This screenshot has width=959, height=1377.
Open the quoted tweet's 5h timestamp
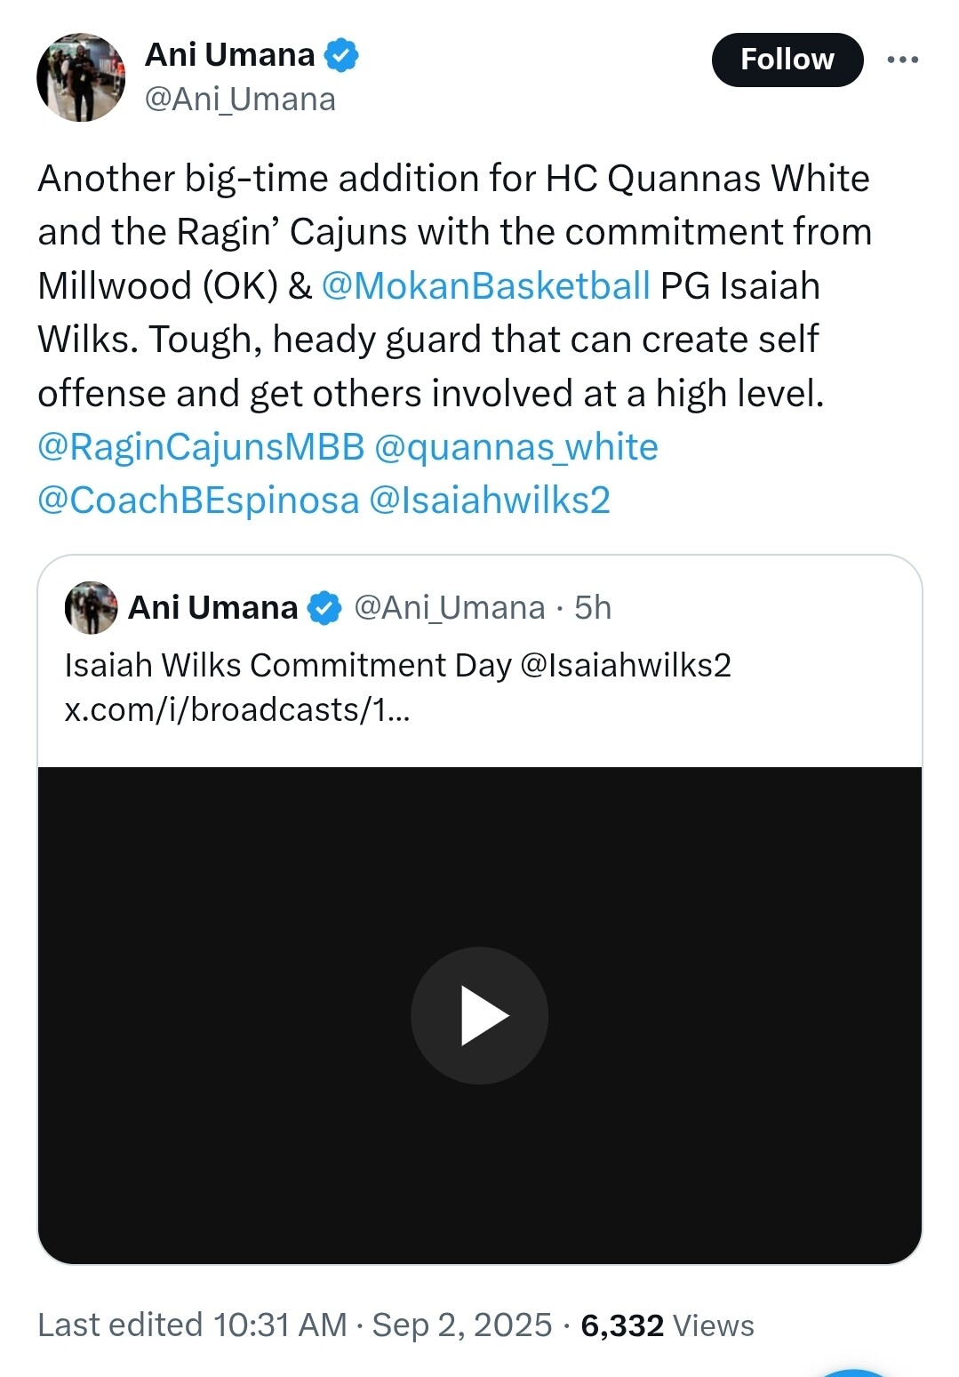(593, 608)
